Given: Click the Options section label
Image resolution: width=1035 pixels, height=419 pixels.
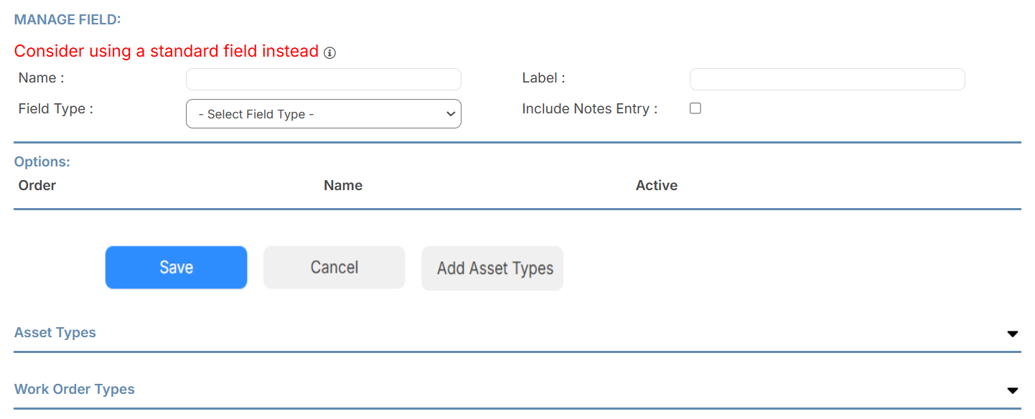Looking at the screenshot, I should pos(42,161).
